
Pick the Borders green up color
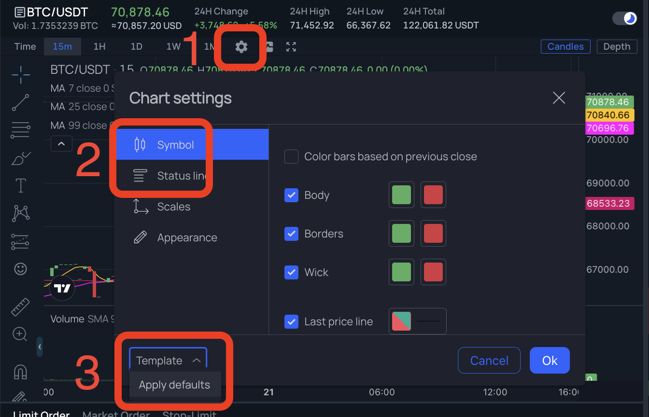coord(401,234)
